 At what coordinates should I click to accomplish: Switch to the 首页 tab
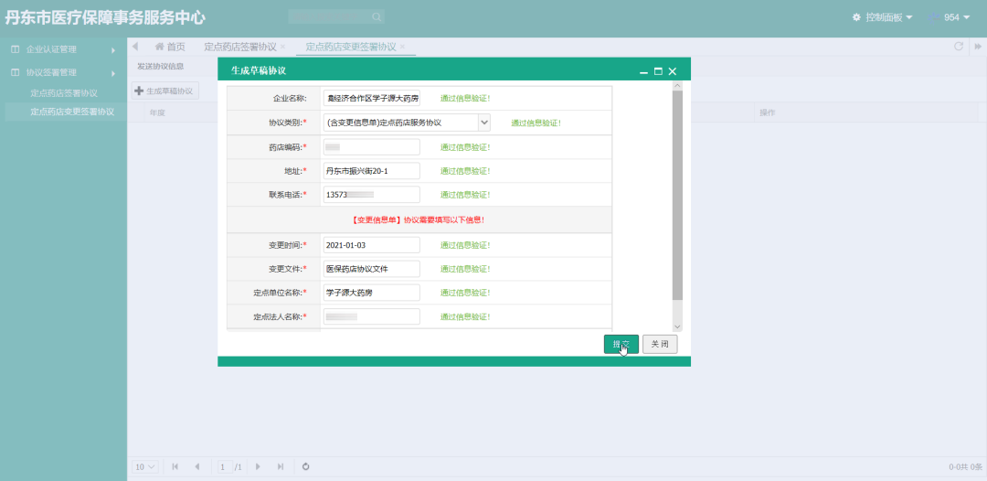click(170, 47)
